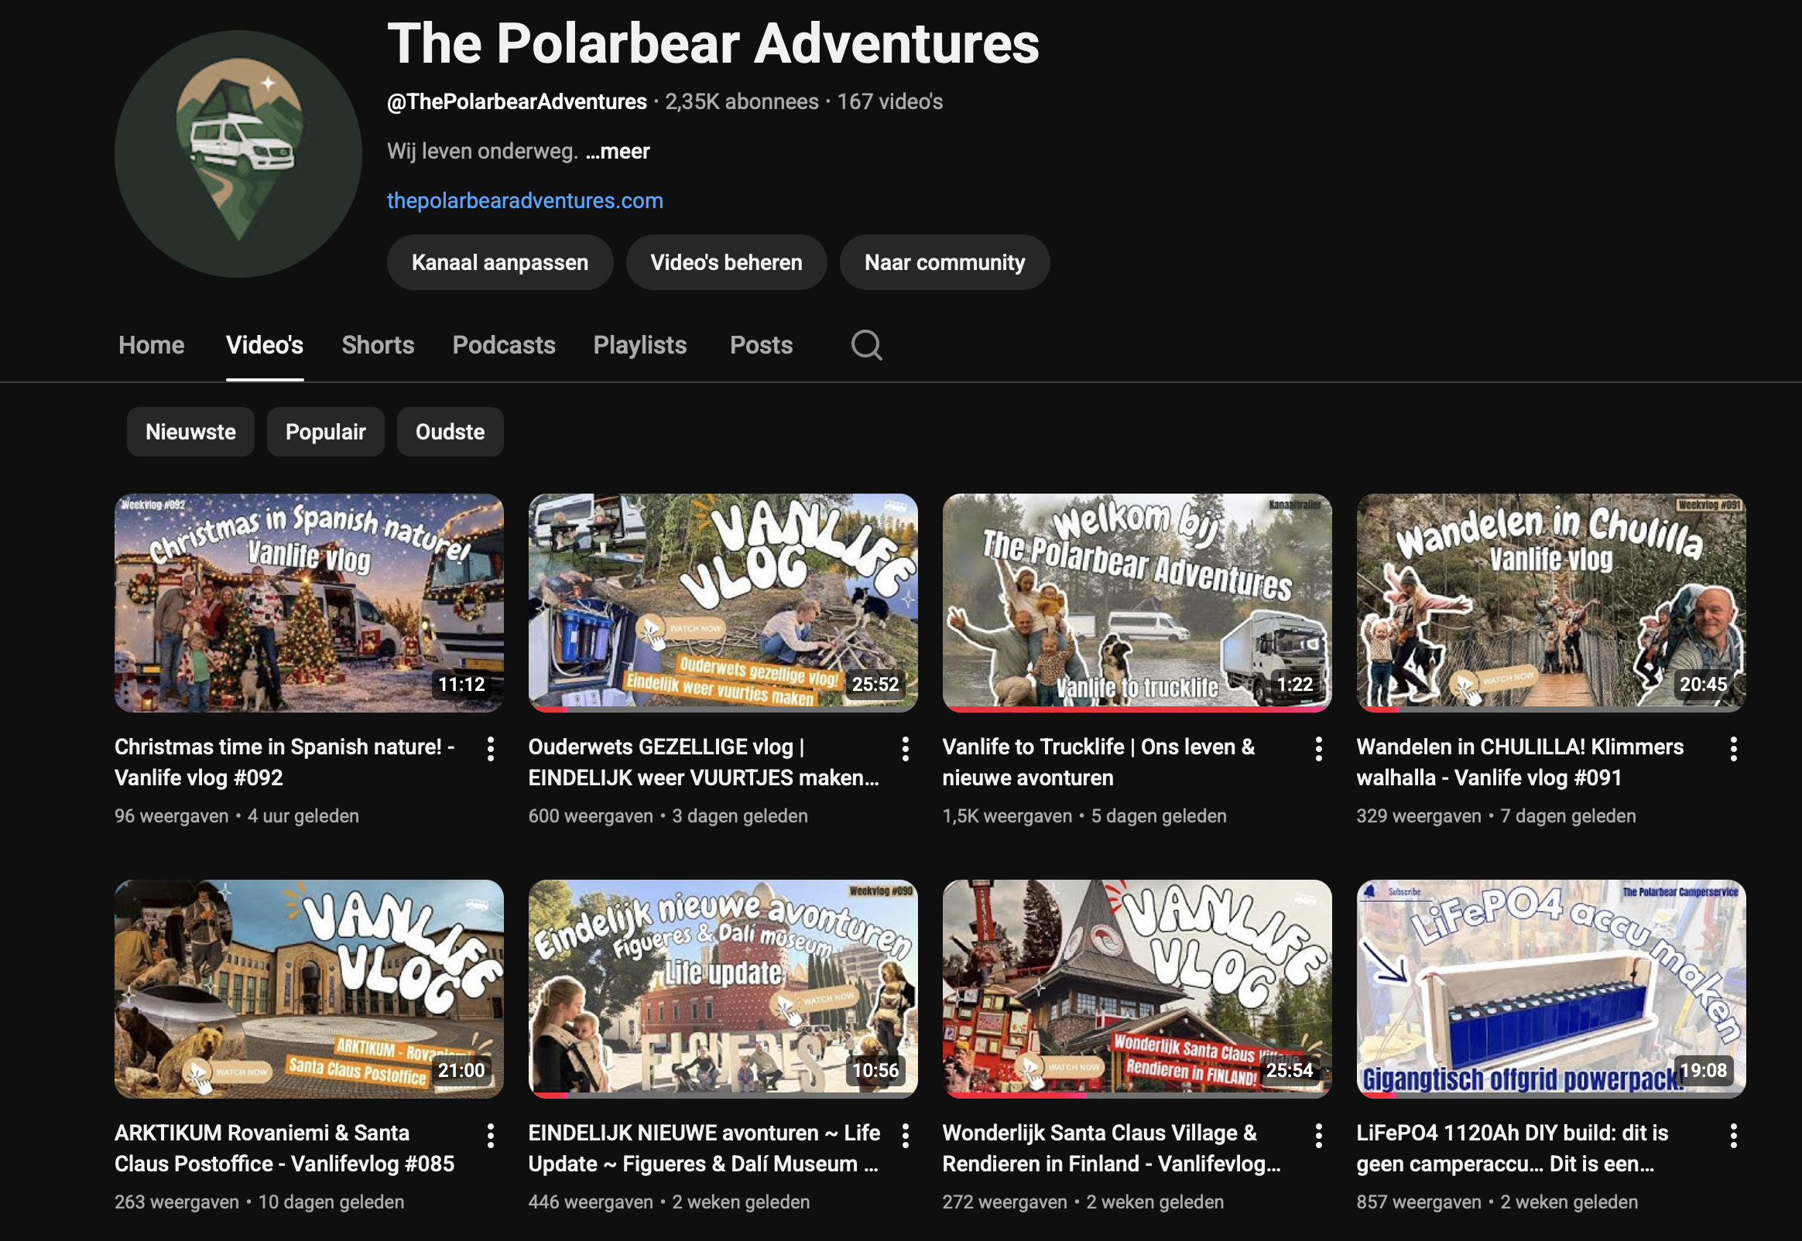Viewport: 1802px width, 1241px height.
Task: Click the Naar community button
Action: coord(945,262)
